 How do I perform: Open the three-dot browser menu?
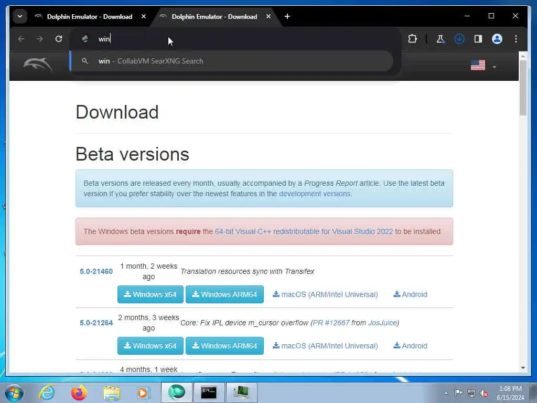(516, 39)
